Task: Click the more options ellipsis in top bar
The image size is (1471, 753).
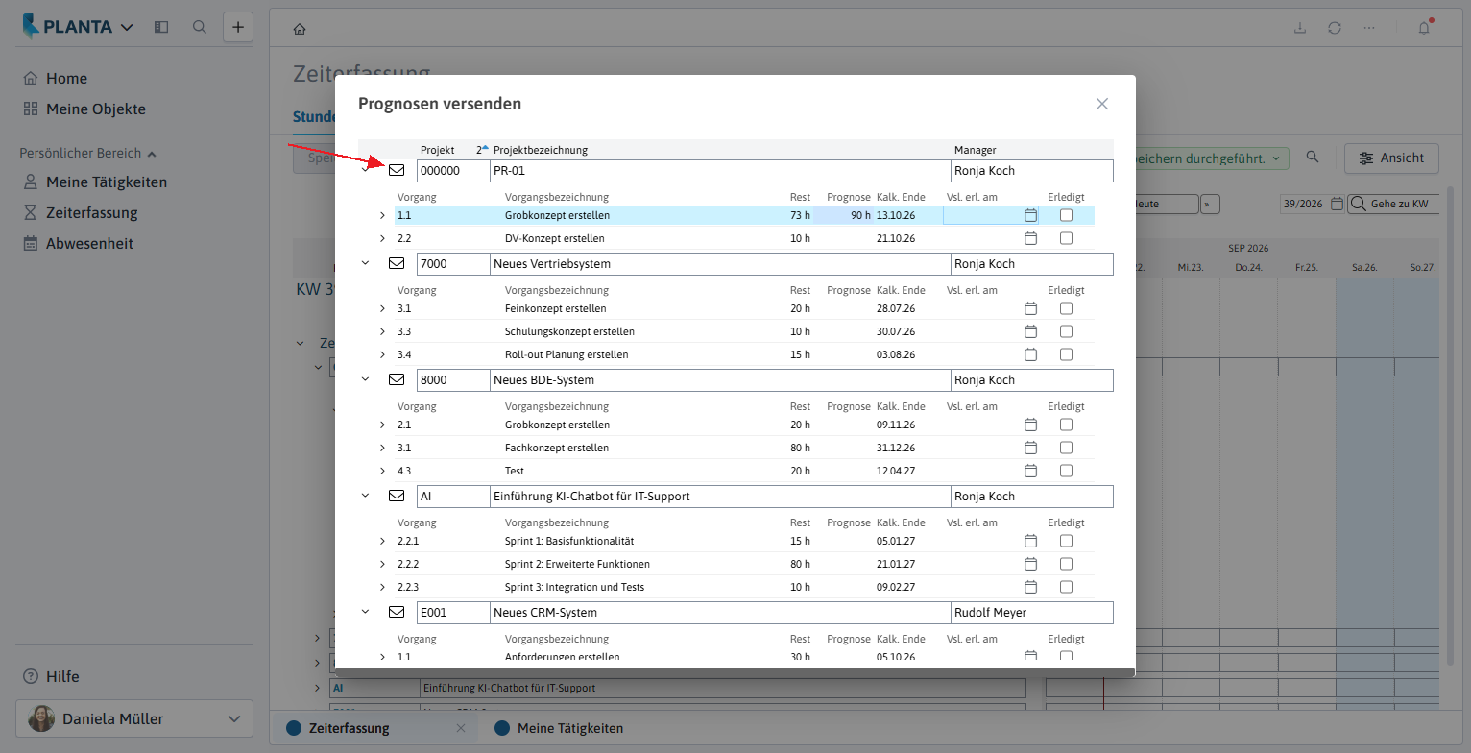Action: [x=1369, y=28]
